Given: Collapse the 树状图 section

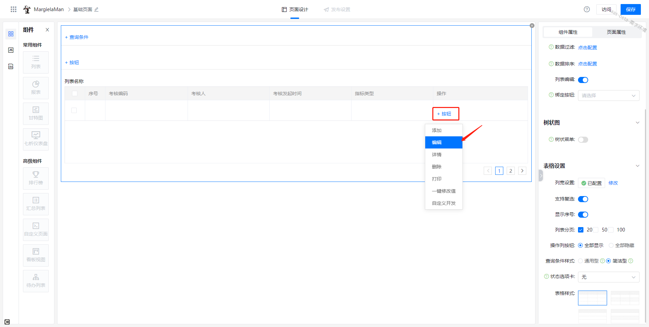Looking at the screenshot, I should click(x=638, y=122).
